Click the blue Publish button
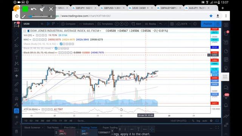Viewport: 242px width, 136px height. [x=208, y=24]
